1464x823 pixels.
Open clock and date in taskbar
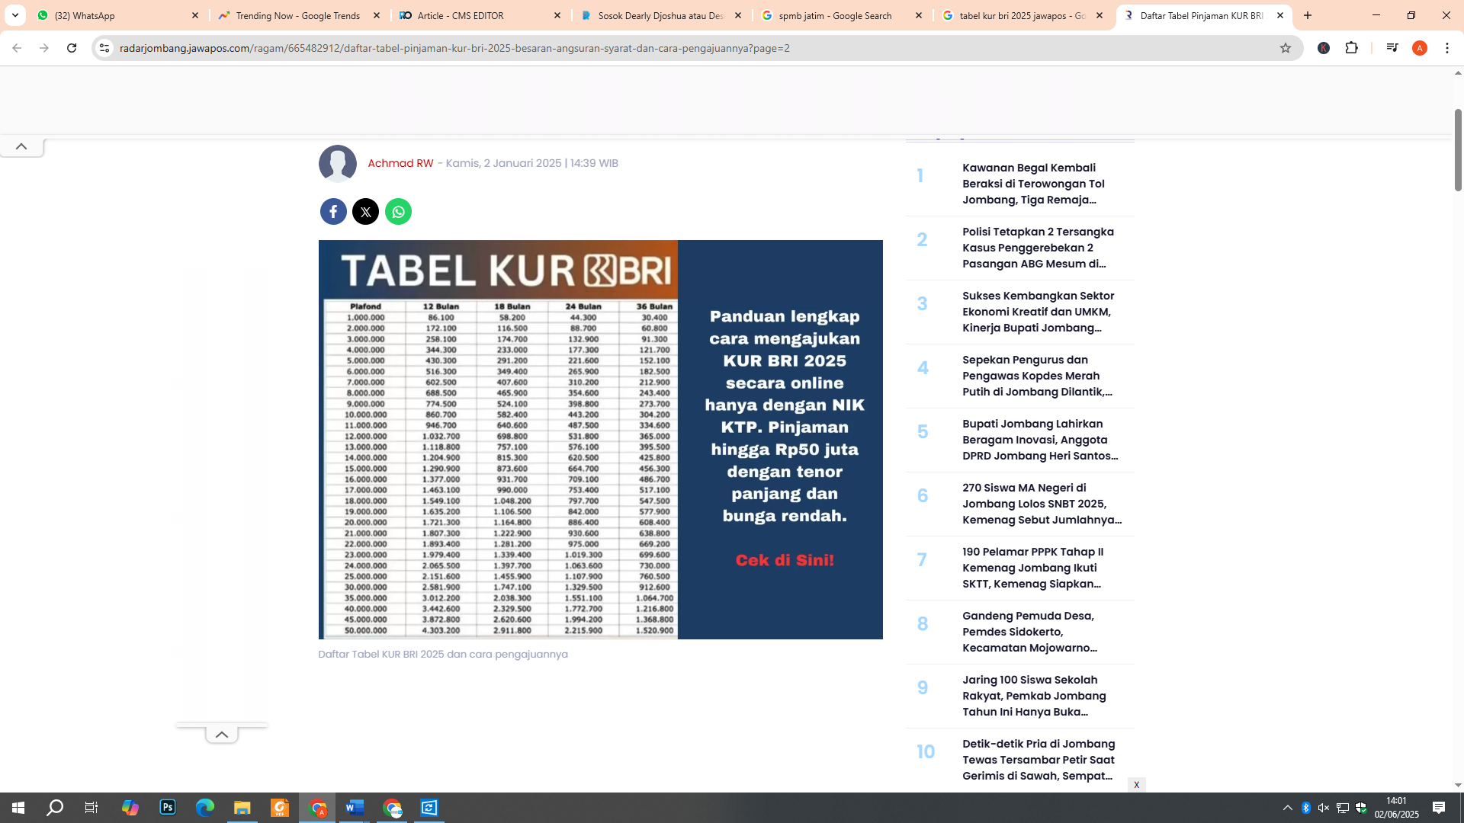coord(1396,808)
